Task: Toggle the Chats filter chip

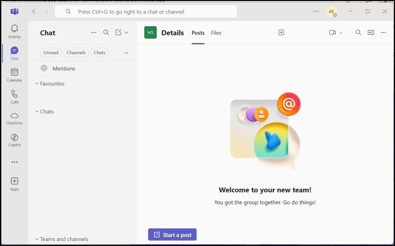Action: (x=99, y=53)
